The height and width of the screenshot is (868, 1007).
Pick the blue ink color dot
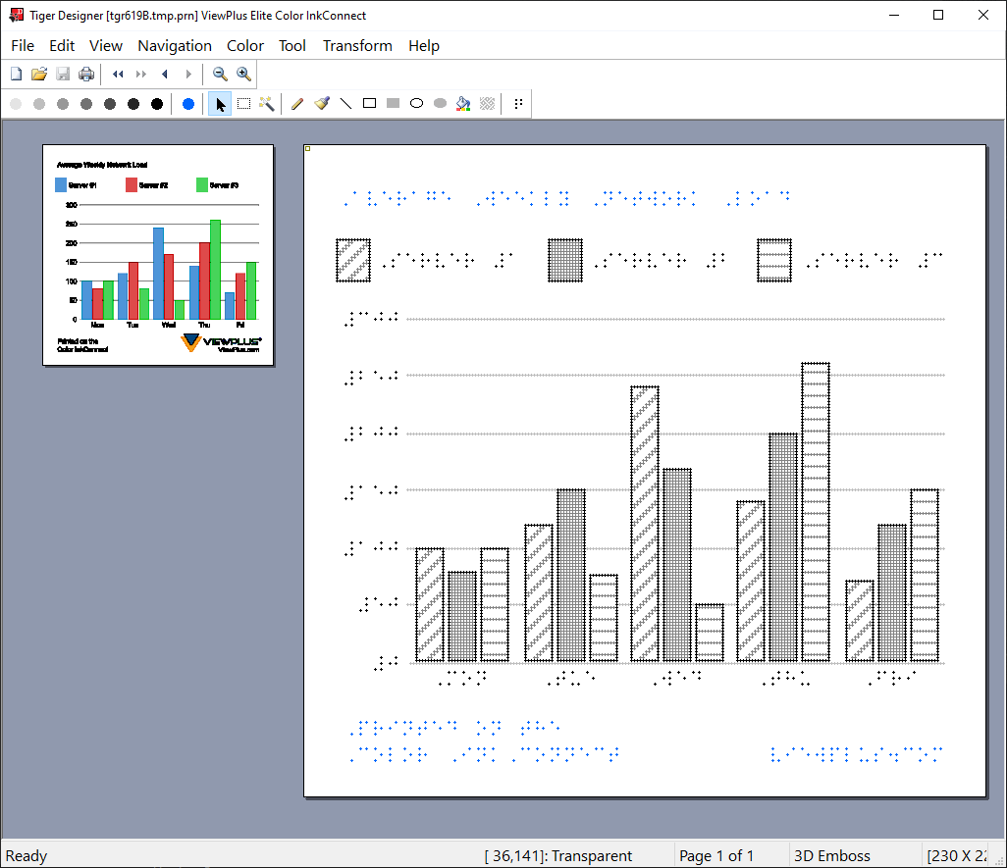click(x=188, y=104)
